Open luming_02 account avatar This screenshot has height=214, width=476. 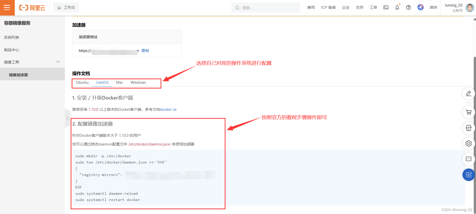pos(469,7)
